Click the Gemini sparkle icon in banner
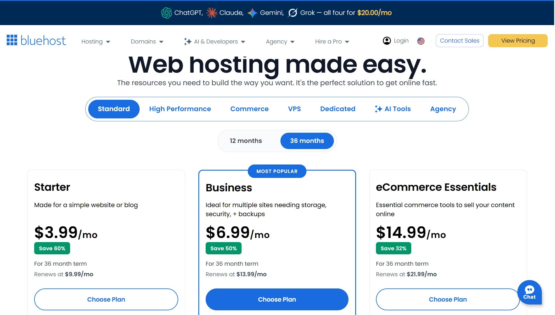The height and width of the screenshot is (315, 555). 252,13
